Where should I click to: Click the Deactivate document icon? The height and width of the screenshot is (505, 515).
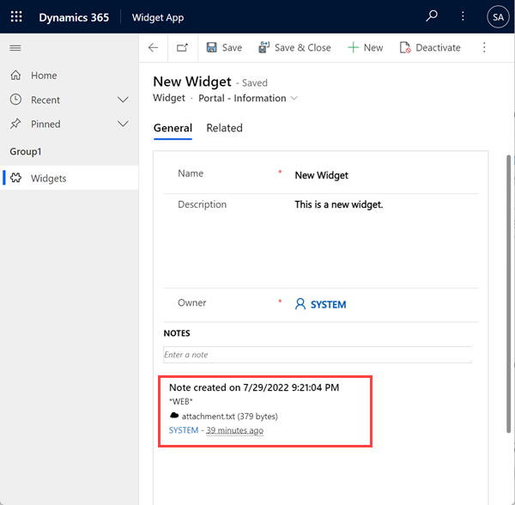[x=405, y=47]
